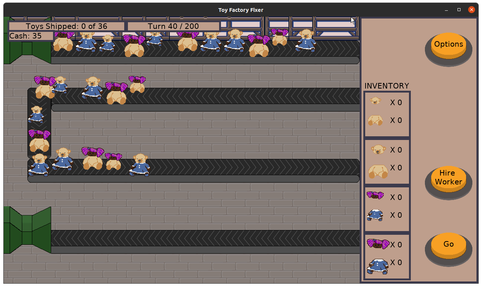Click the Cash: 35 label

pos(31,36)
